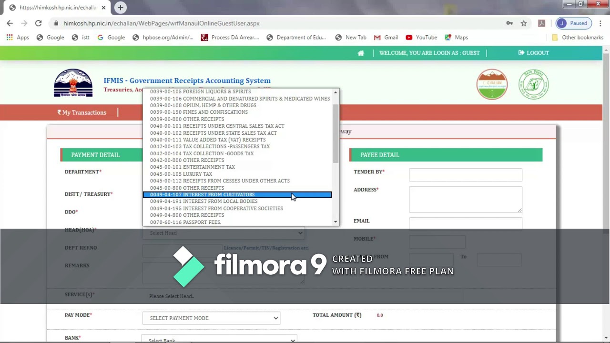The image size is (610, 343).
Task: Open the Maps bookmark
Action: coord(456,37)
